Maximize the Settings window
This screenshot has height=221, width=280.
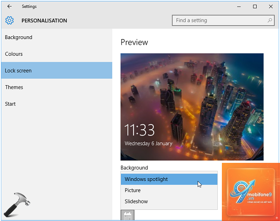click(255, 7)
